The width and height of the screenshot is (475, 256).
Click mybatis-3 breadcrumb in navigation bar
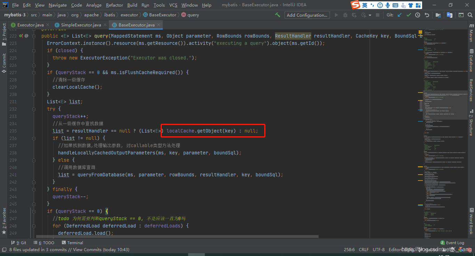pos(15,15)
